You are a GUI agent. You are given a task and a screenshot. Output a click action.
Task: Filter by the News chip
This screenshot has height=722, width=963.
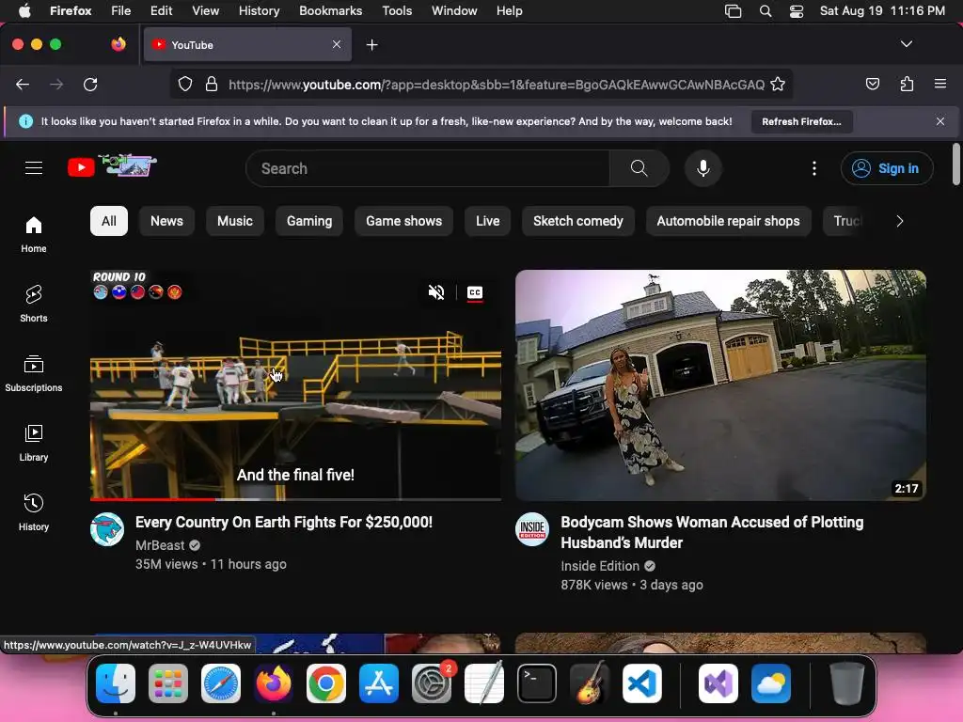tap(166, 221)
